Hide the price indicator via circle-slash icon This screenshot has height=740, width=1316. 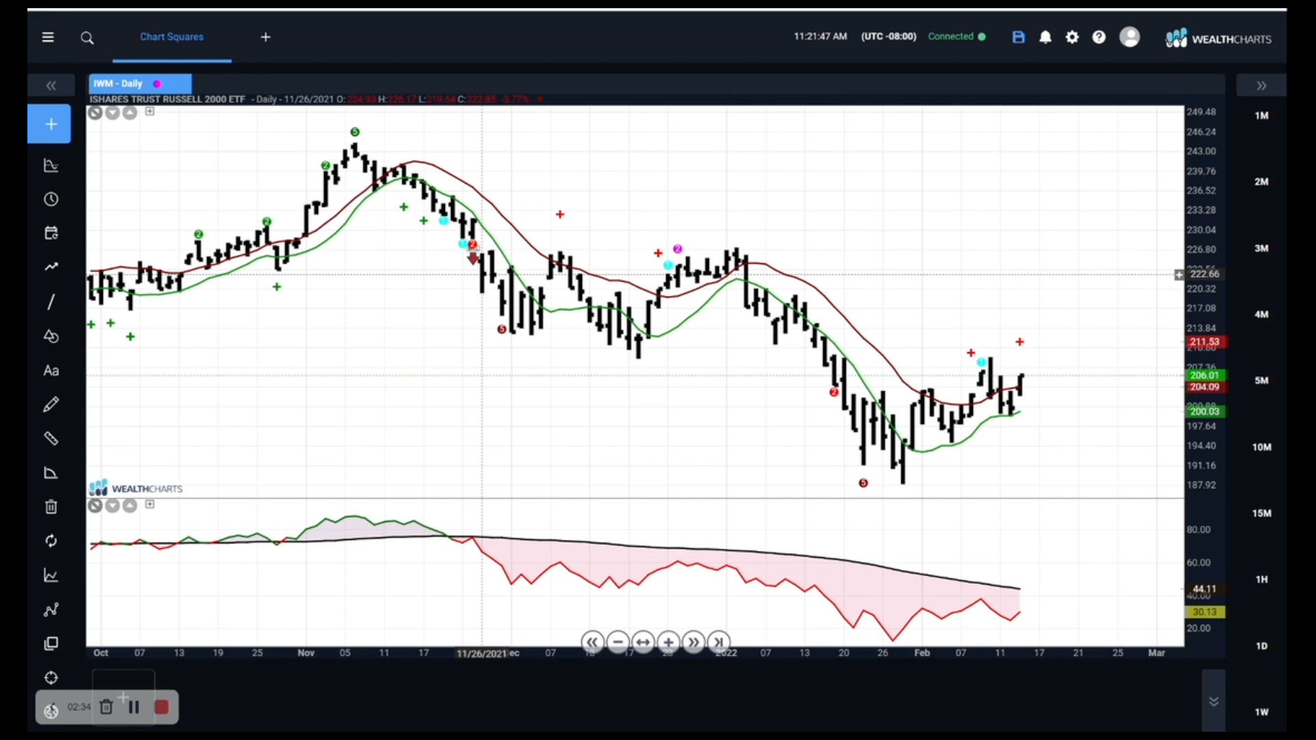(x=95, y=112)
